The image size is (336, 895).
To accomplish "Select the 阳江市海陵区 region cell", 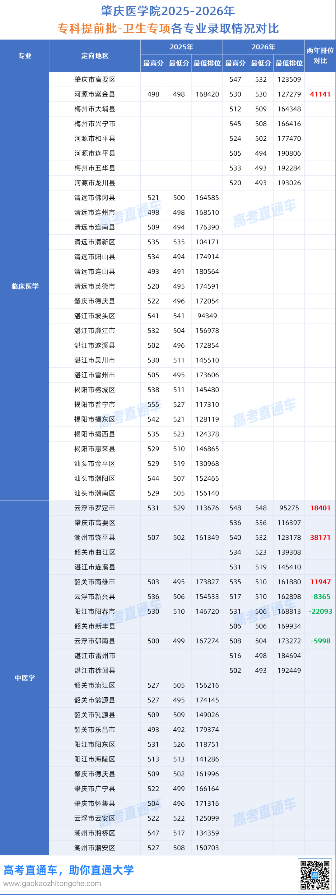I will [x=95, y=759].
